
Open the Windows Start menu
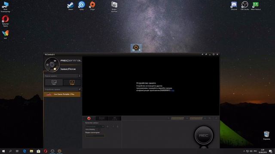(3, 151)
